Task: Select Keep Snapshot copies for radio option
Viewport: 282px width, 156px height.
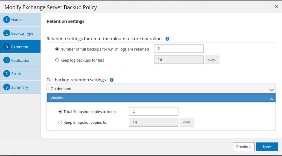Action: pyautogui.click(x=60, y=122)
